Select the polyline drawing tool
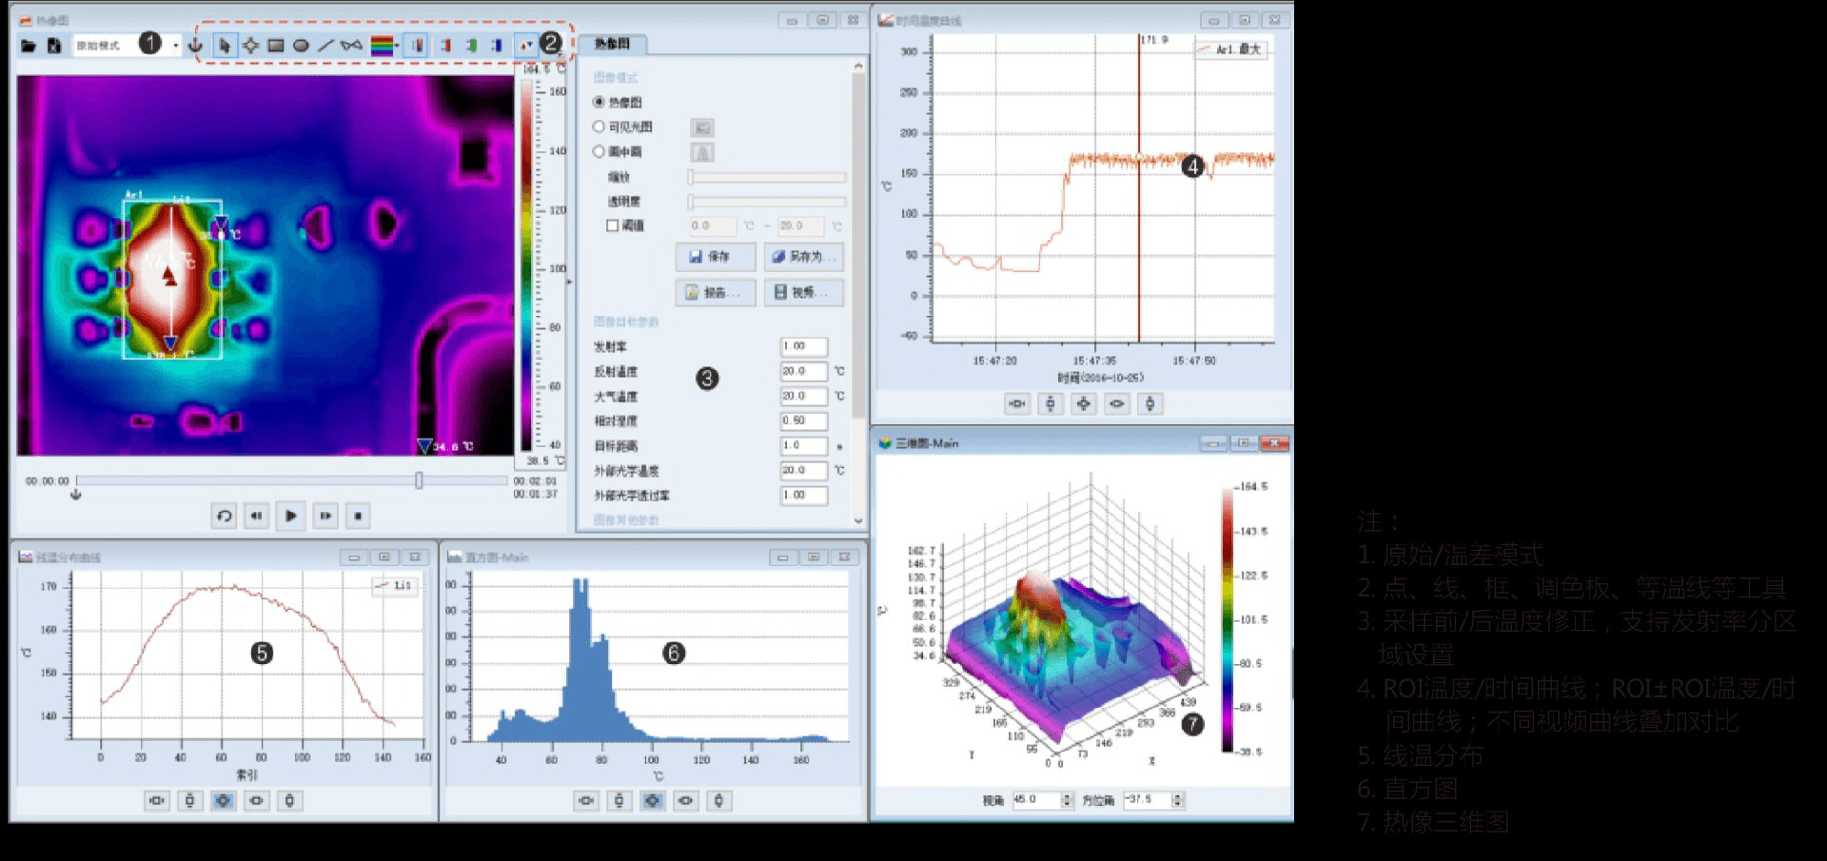1827x861 pixels. coord(351,45)
